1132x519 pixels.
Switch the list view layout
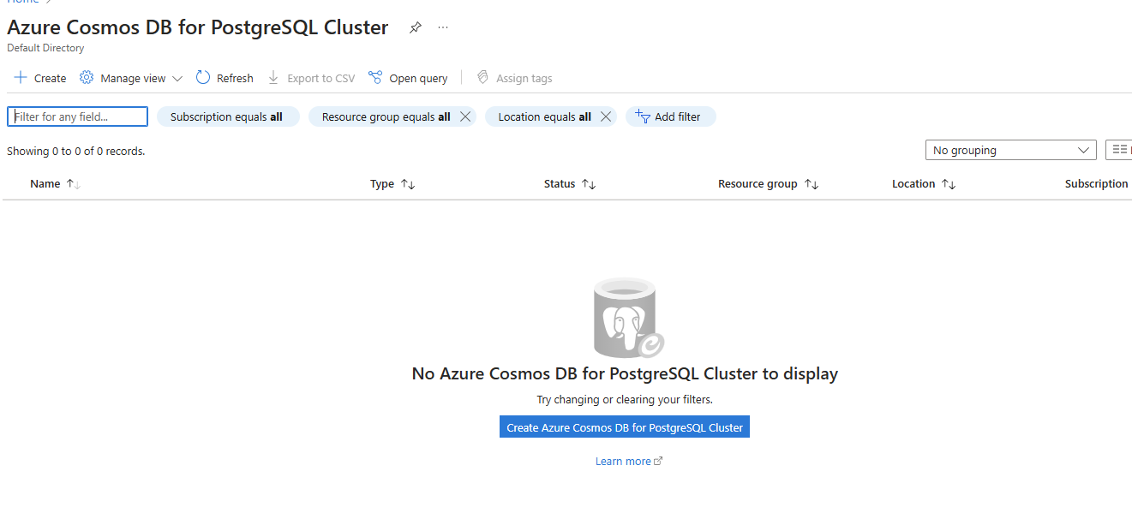pos(1119,150)
